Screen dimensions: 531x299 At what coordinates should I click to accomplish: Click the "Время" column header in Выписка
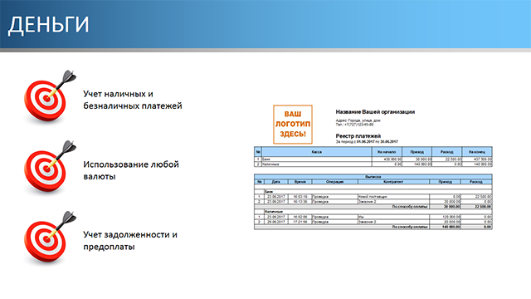(x=300, y=182)
